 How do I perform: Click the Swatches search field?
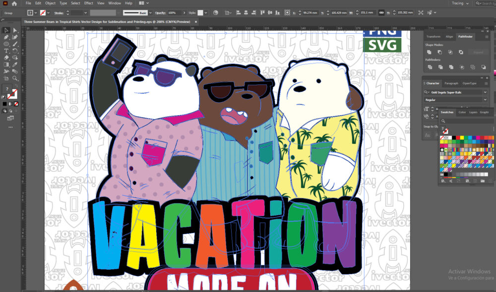click(467, 121)
